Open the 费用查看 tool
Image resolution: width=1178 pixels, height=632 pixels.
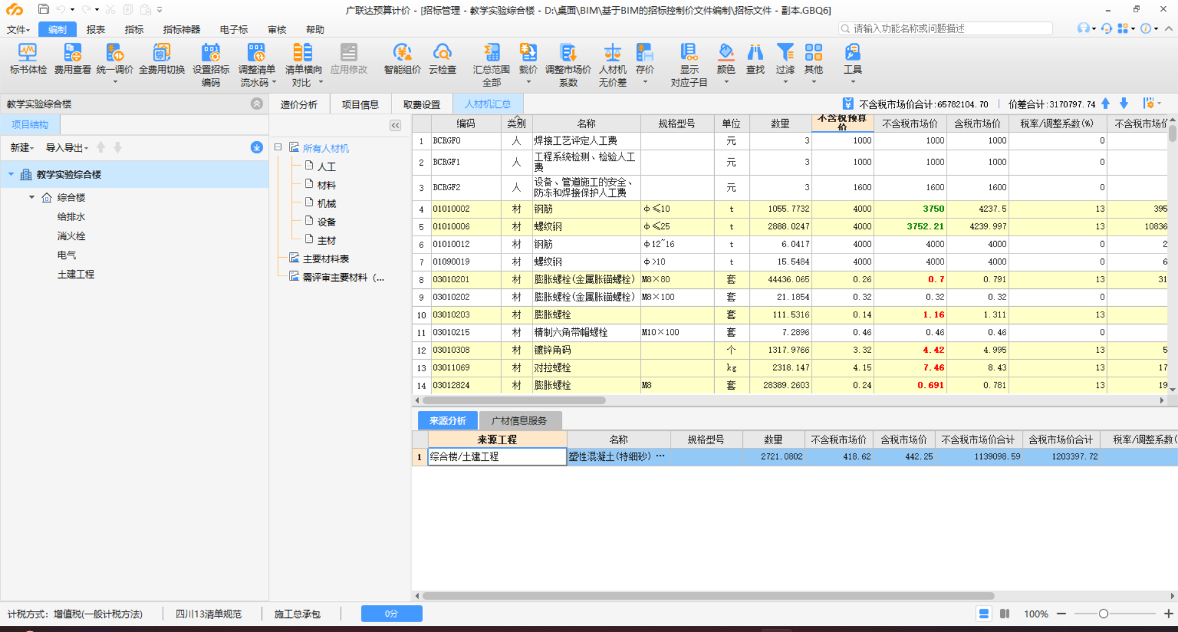72,59
